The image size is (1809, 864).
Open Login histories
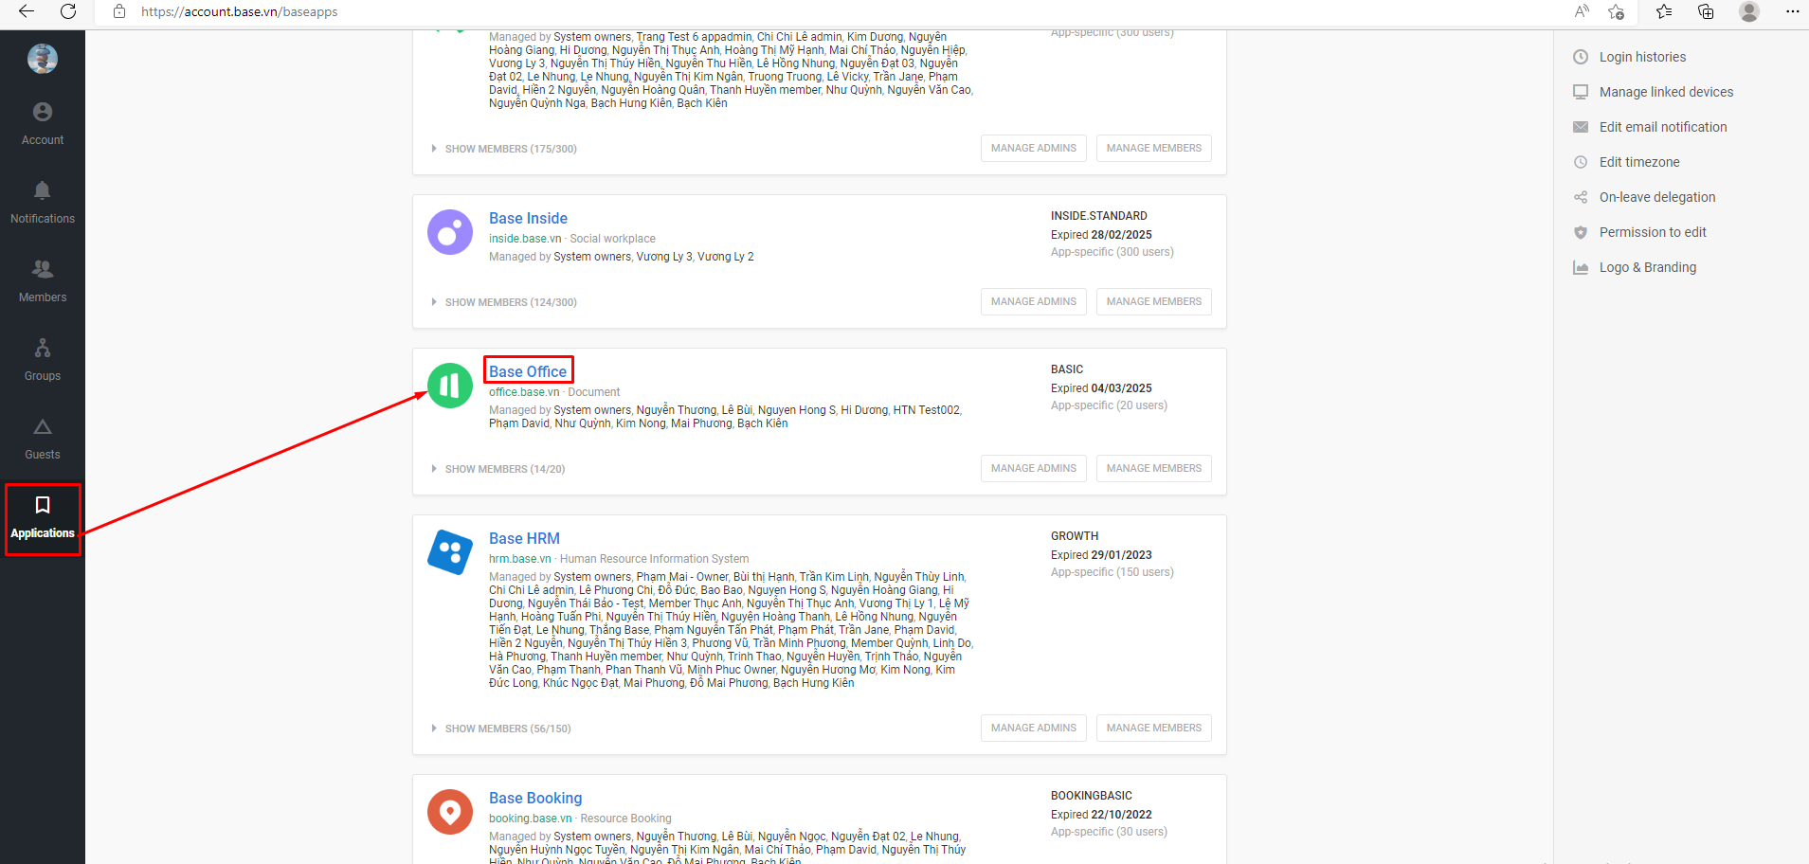(1642, 57)
